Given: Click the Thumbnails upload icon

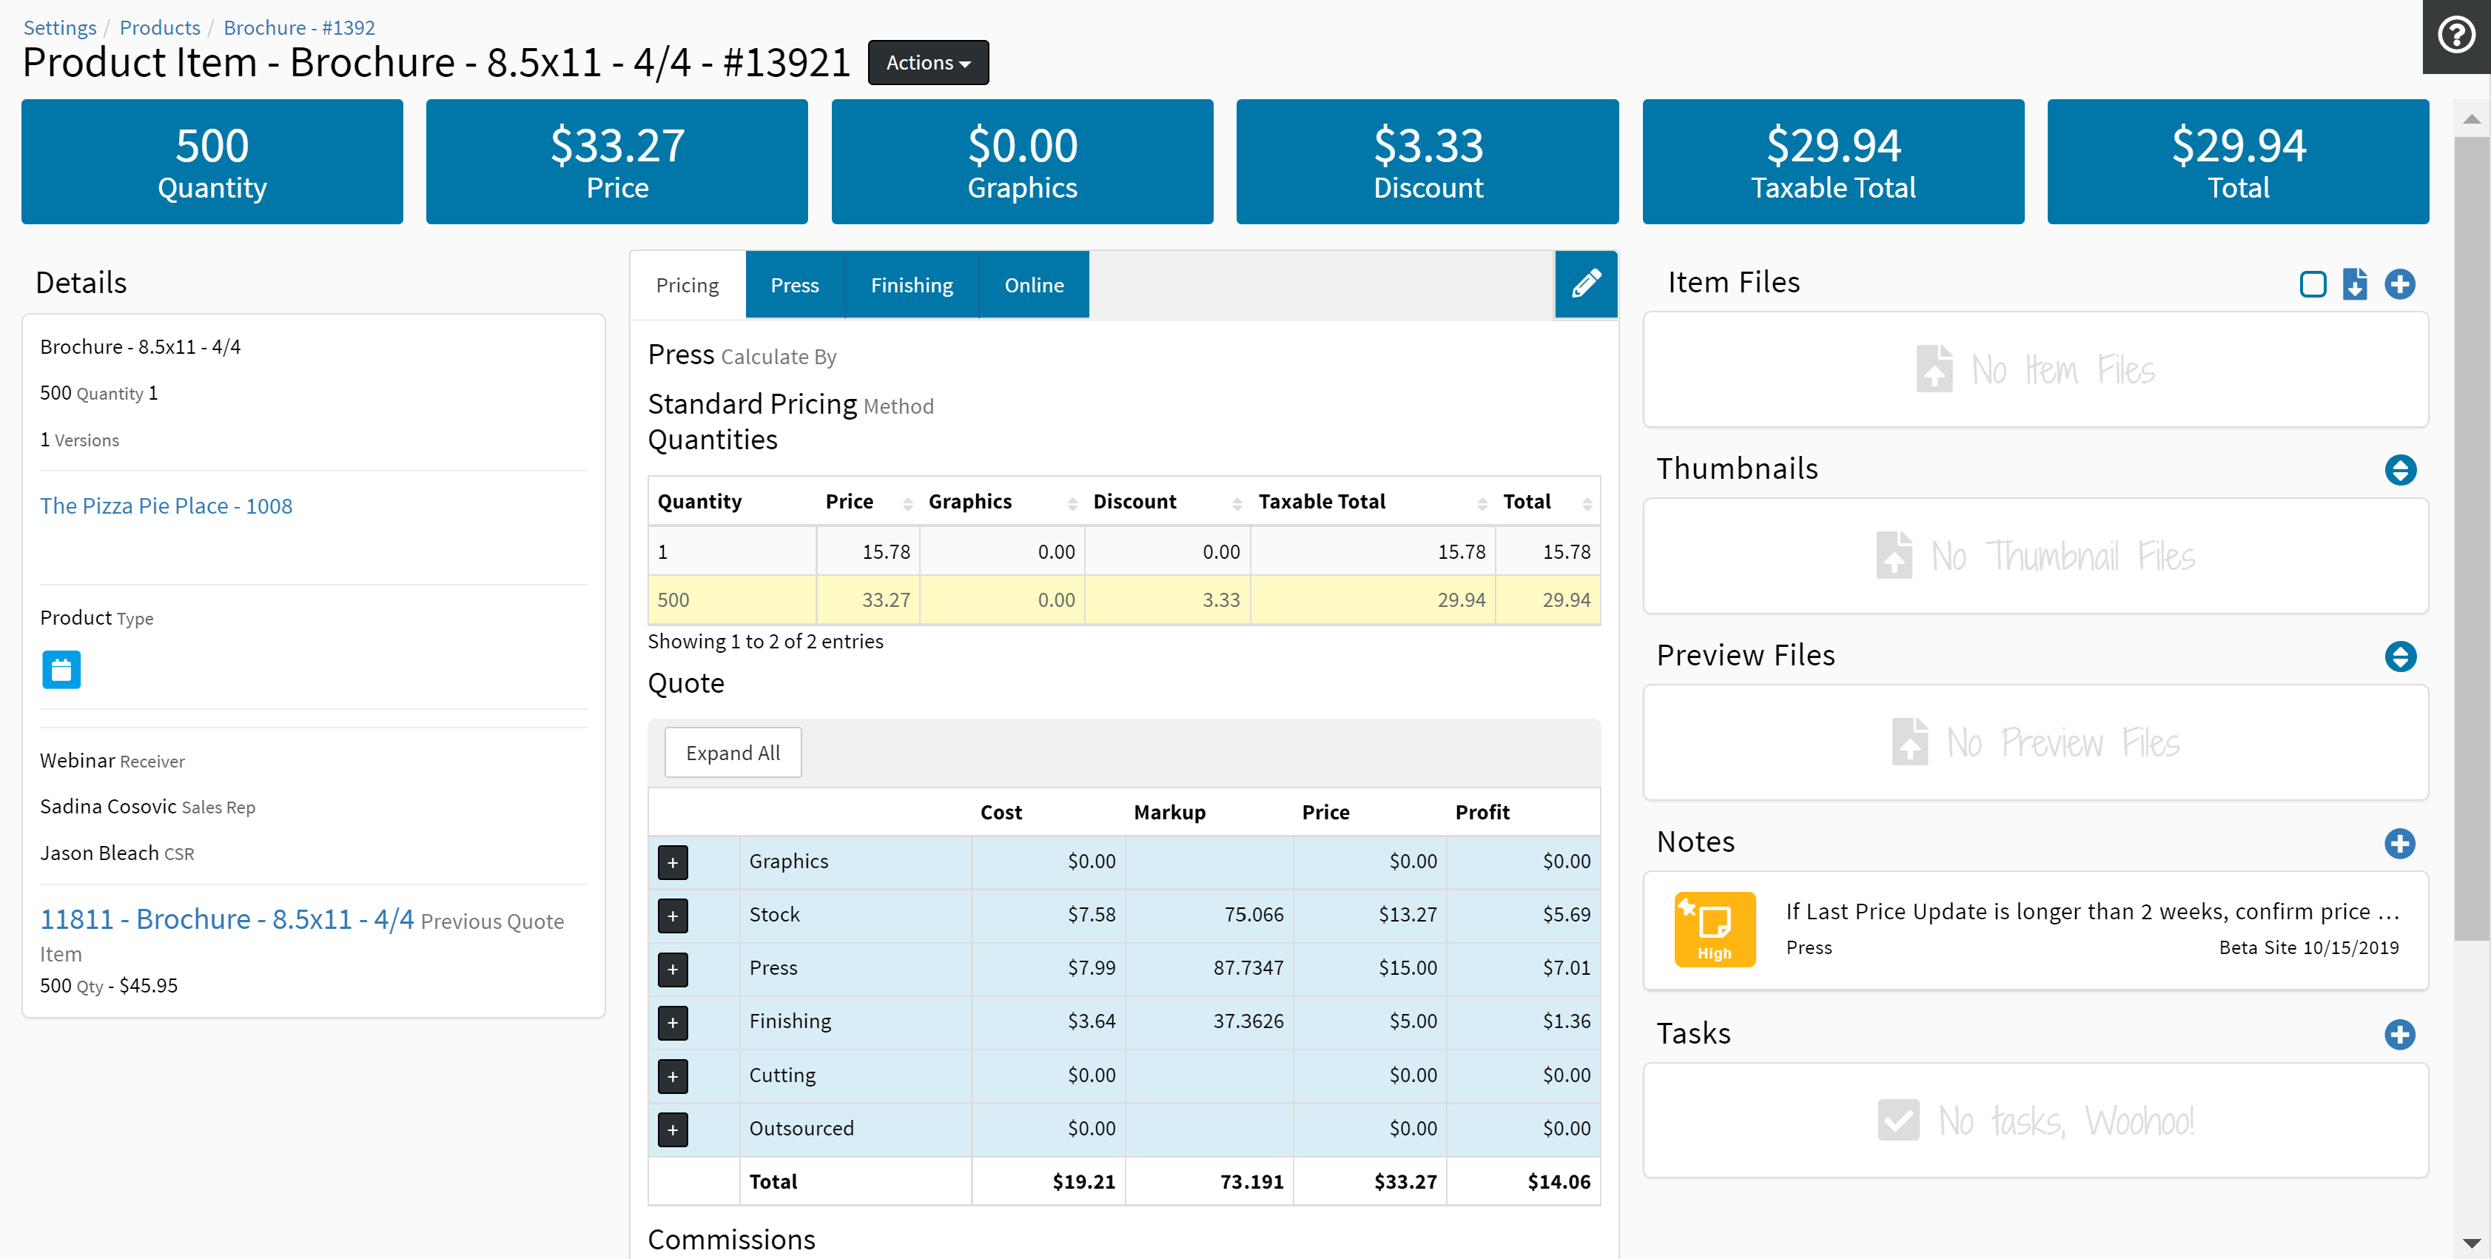Looking at the screenshot, I should coord(2399,470).
